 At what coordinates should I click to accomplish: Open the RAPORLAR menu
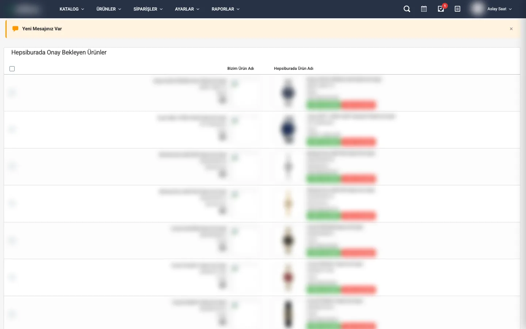click(x=225, y=9)
